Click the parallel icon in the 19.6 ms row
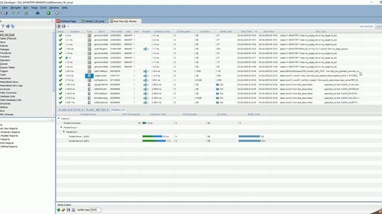The height and width of the screenshot is (214, 382). 145,49
